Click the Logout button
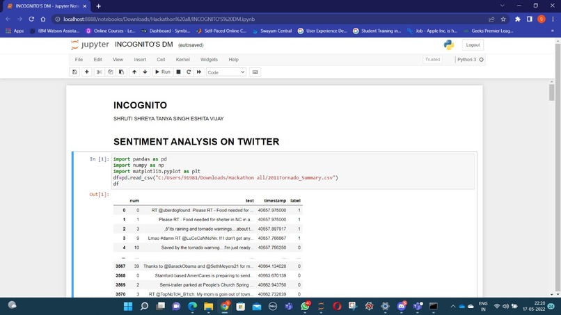 point(473,45)
